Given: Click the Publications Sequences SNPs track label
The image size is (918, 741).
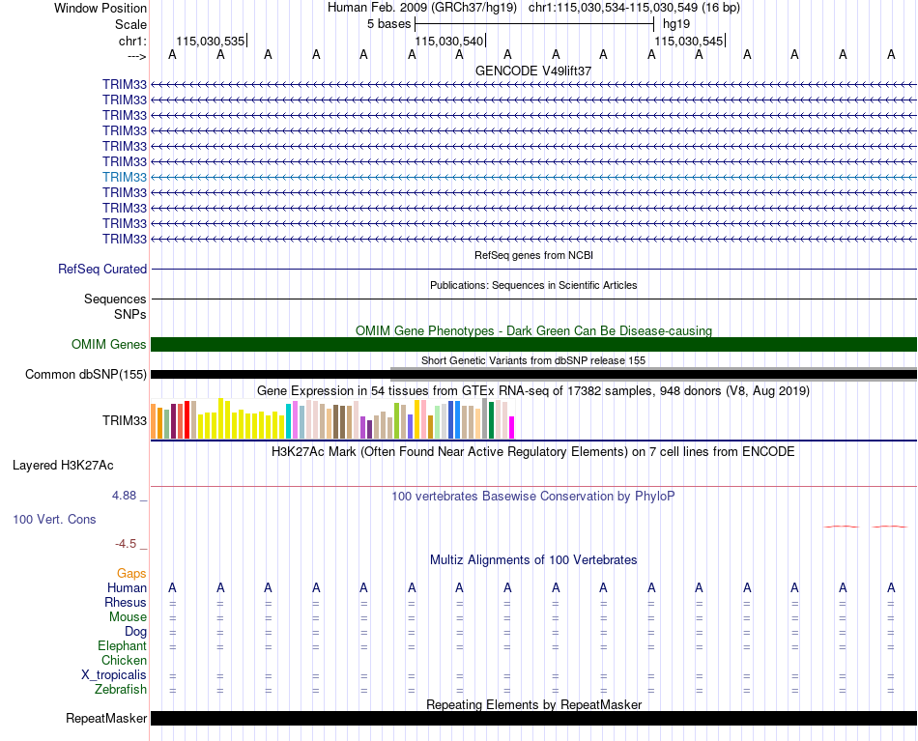Looking at the screenshot, I should click(x=115, y=306).
